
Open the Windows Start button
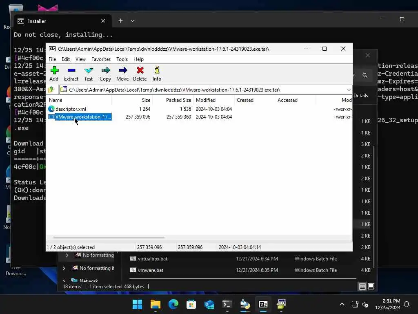[138, 304]
